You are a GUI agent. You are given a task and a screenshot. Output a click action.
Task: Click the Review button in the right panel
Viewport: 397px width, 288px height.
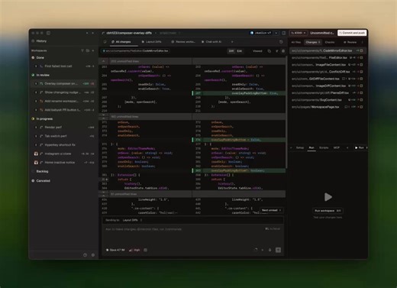coord(350,42)
